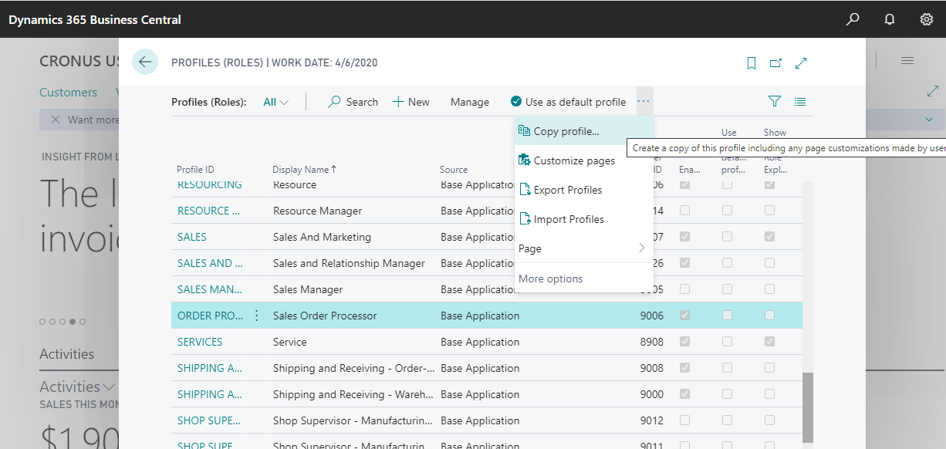This screenshot has height=449, width=946.
Task: Toggle Show Role Explorer checkbox for SERVICES row
Action: (769, 342)
